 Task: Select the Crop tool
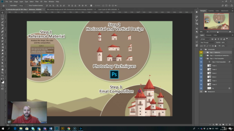pyautogui.click(x=3, y=25)
